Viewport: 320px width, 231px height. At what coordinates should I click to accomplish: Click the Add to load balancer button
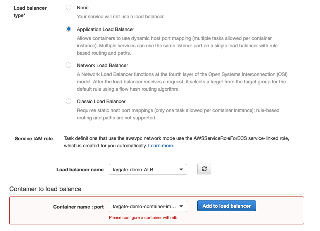tap(227, 206)
